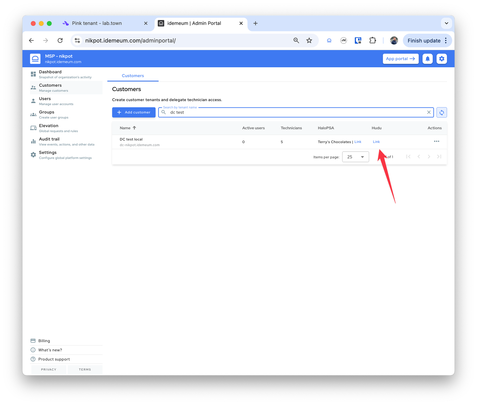Click Finish update button
This screenshot has height=405, width=477.
tap(424, 40)
